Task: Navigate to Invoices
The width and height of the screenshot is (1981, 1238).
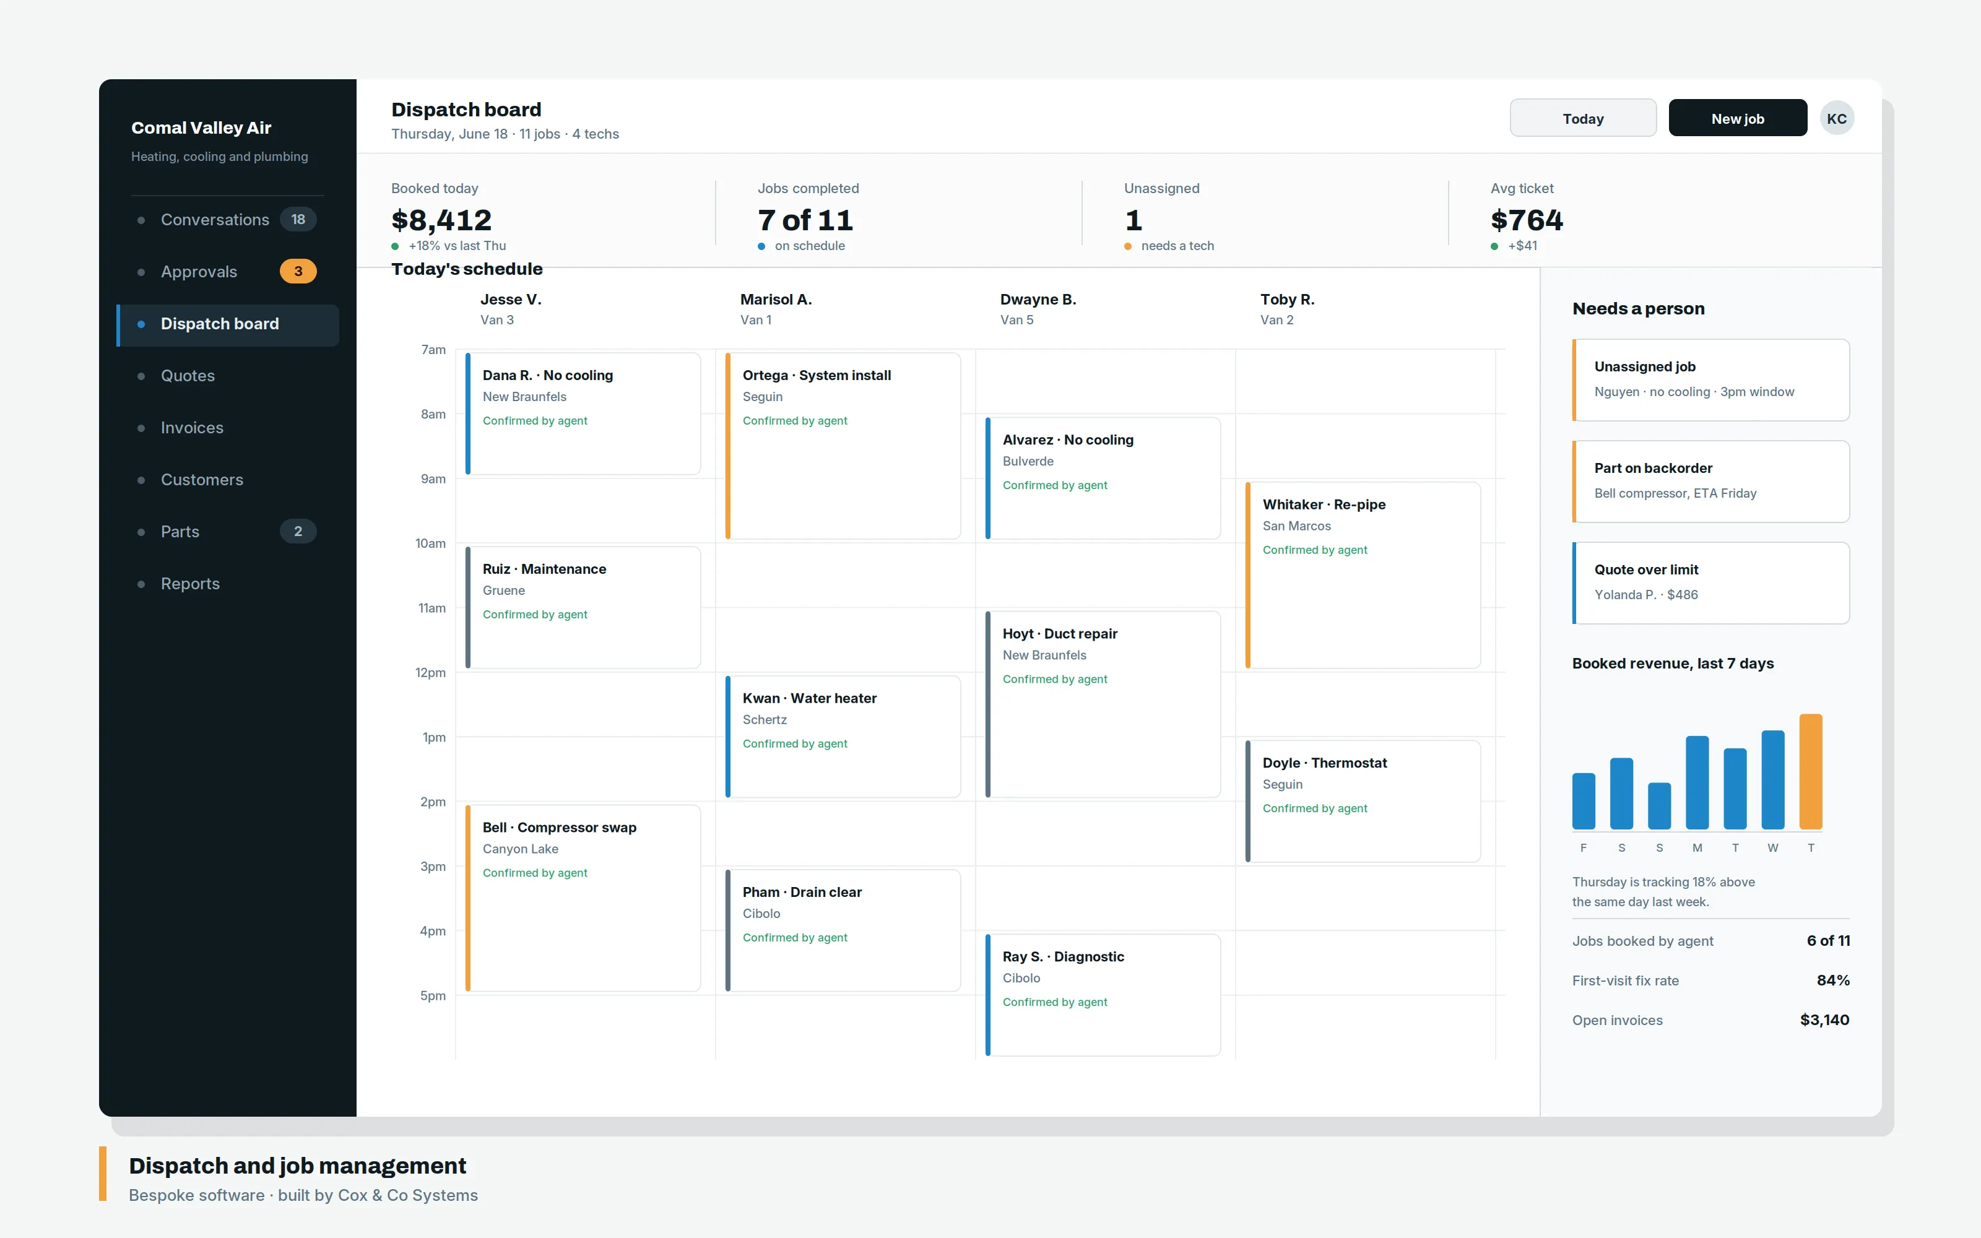Action: 228,427
